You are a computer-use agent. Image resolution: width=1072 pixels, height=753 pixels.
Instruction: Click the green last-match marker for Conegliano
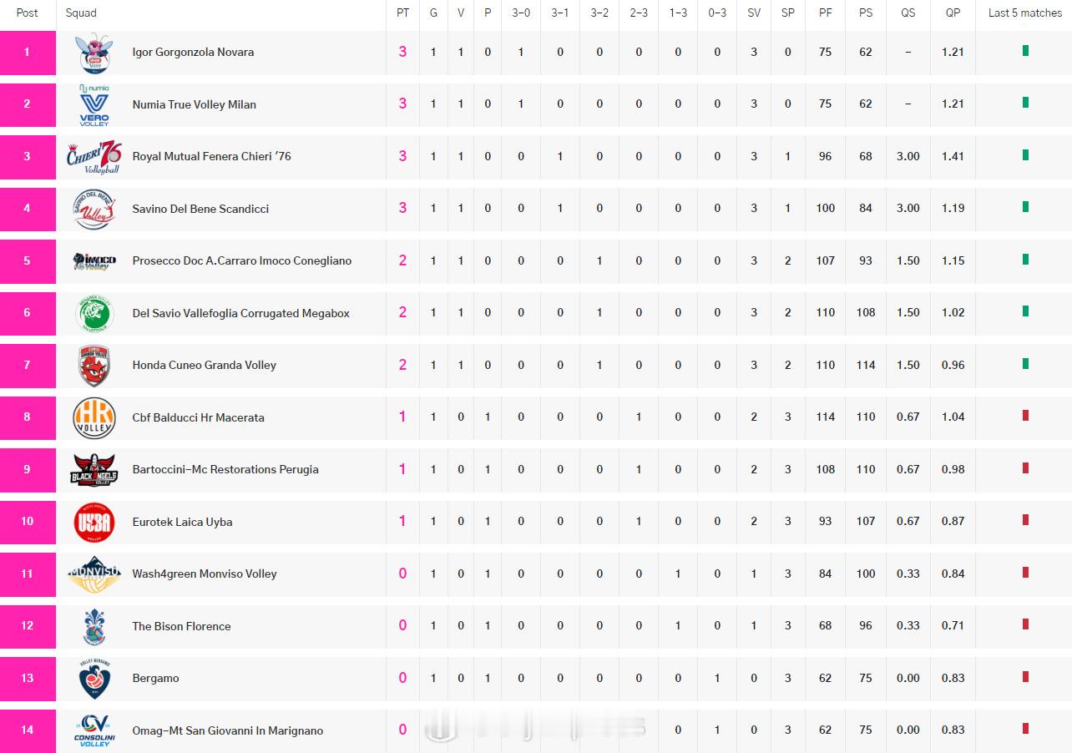coord(1025,260)
